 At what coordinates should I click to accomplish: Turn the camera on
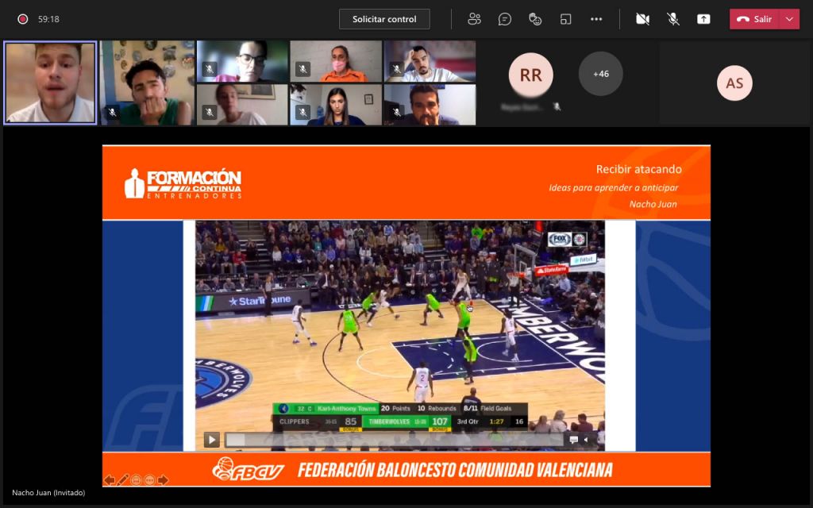pos(642,19)
